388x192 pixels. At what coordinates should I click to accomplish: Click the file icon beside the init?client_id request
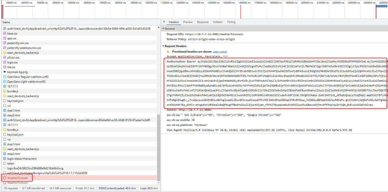click(x=4, y=173)
